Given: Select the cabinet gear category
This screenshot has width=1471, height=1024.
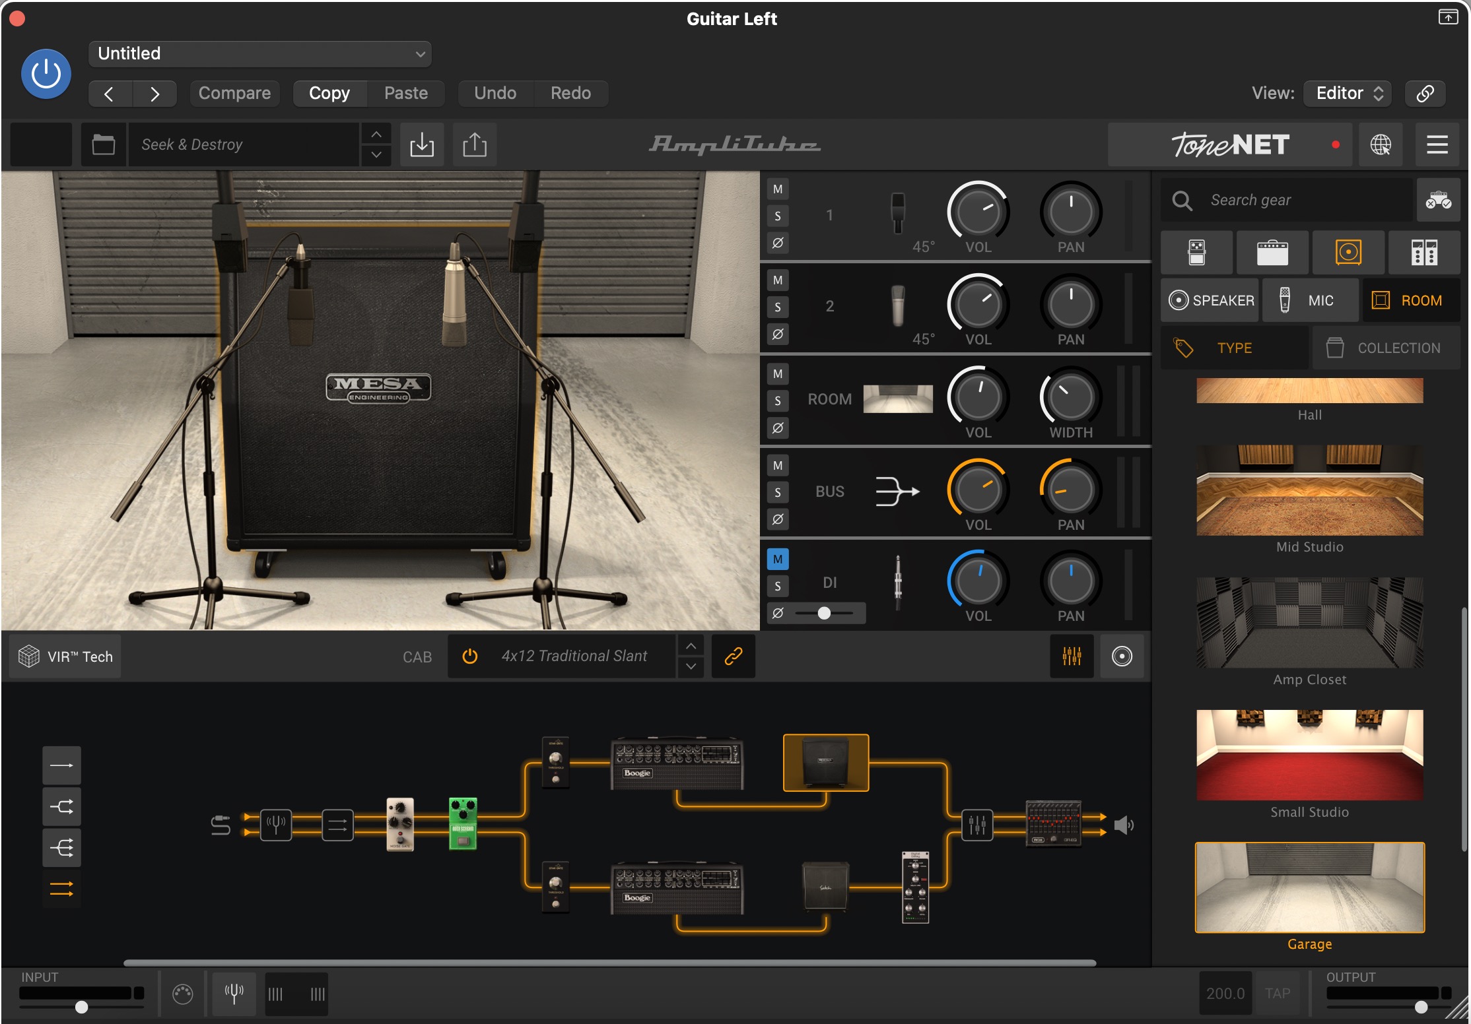Looking at the screenshot, I should coord(1348,252).
